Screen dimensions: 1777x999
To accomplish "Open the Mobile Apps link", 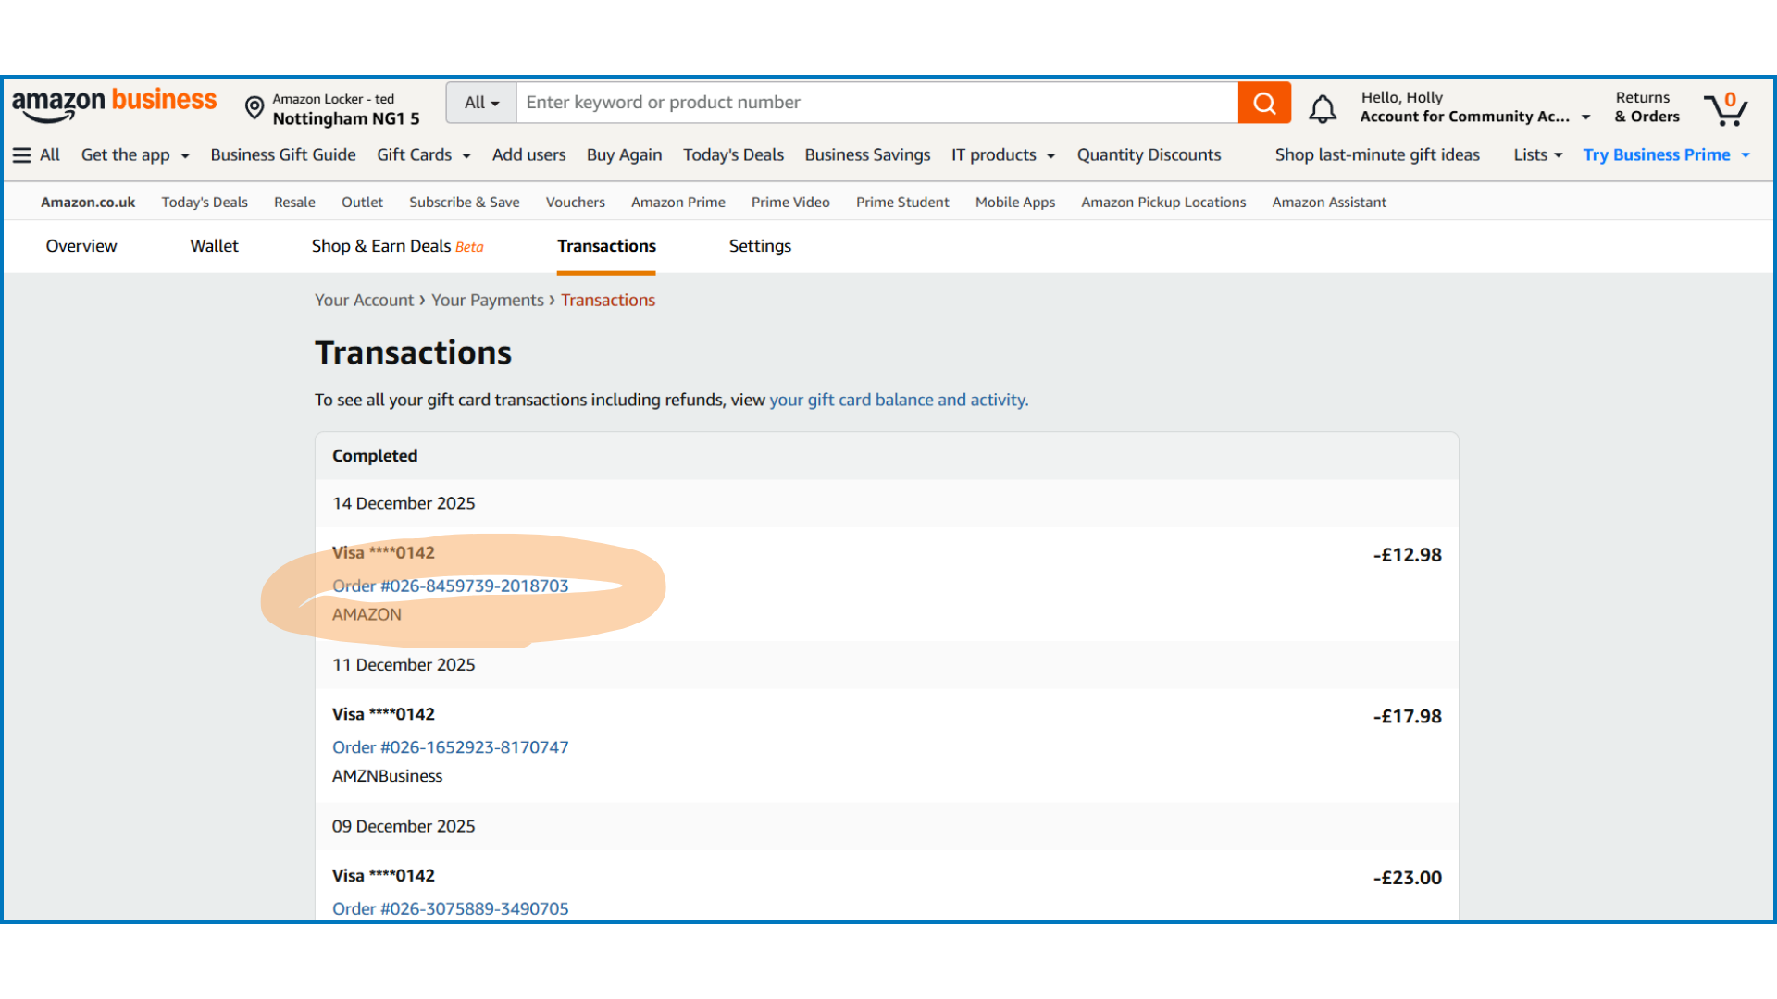I will [1015, 202].
